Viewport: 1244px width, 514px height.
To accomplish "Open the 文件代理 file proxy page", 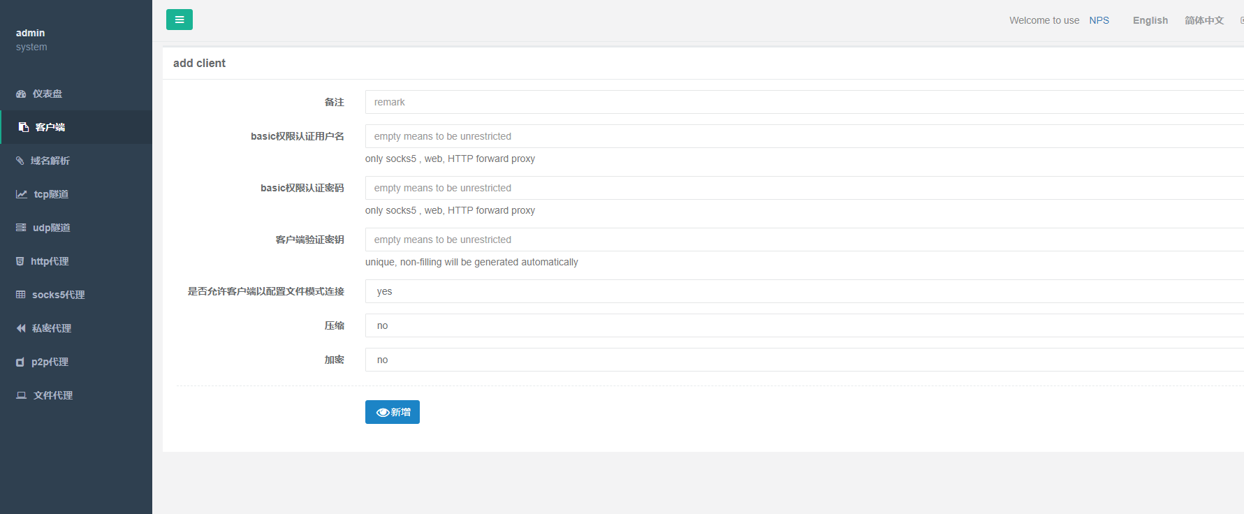I will click(76, 395).
